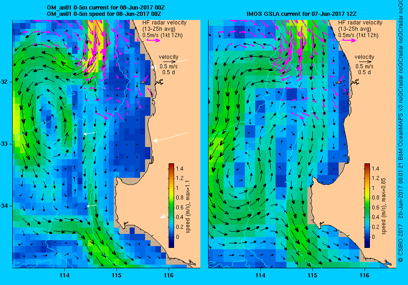This screenshot has width=408, height=285.
Task: Click the right map title 'IMOS GSLA current for 07-Jun-2017 12Z'
Action: (301, 14)
